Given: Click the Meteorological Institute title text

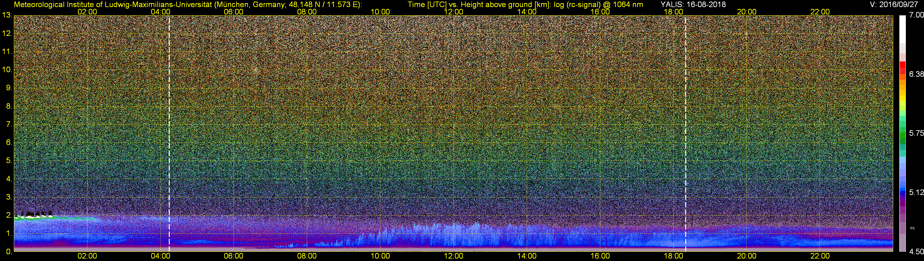Looking at the screenshot, I should pos(188,5).
